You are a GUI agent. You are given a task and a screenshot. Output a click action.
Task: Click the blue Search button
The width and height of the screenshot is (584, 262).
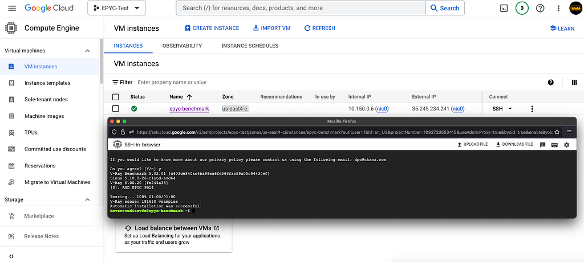445,8
